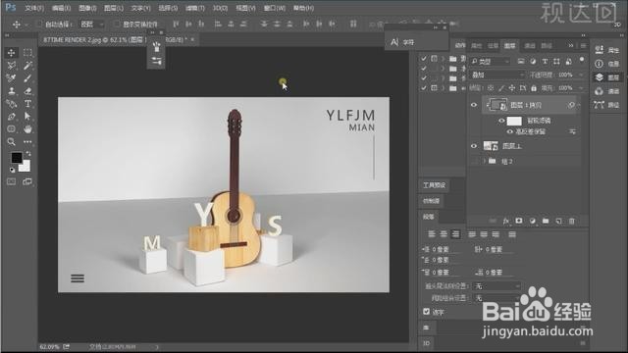Open the Paths panel from the dock
The image size is (628, 353).
[x=607, y=105]
